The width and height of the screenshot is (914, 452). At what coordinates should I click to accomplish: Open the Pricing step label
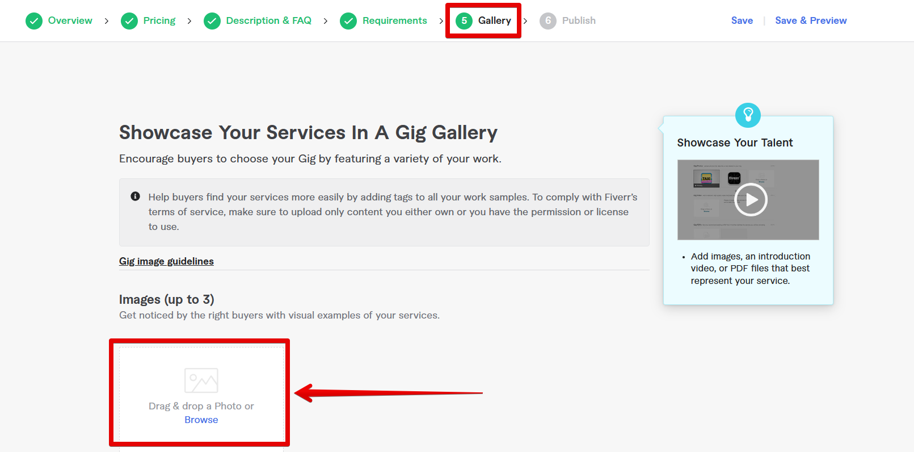pyautogui.click(x=159, y=20)
